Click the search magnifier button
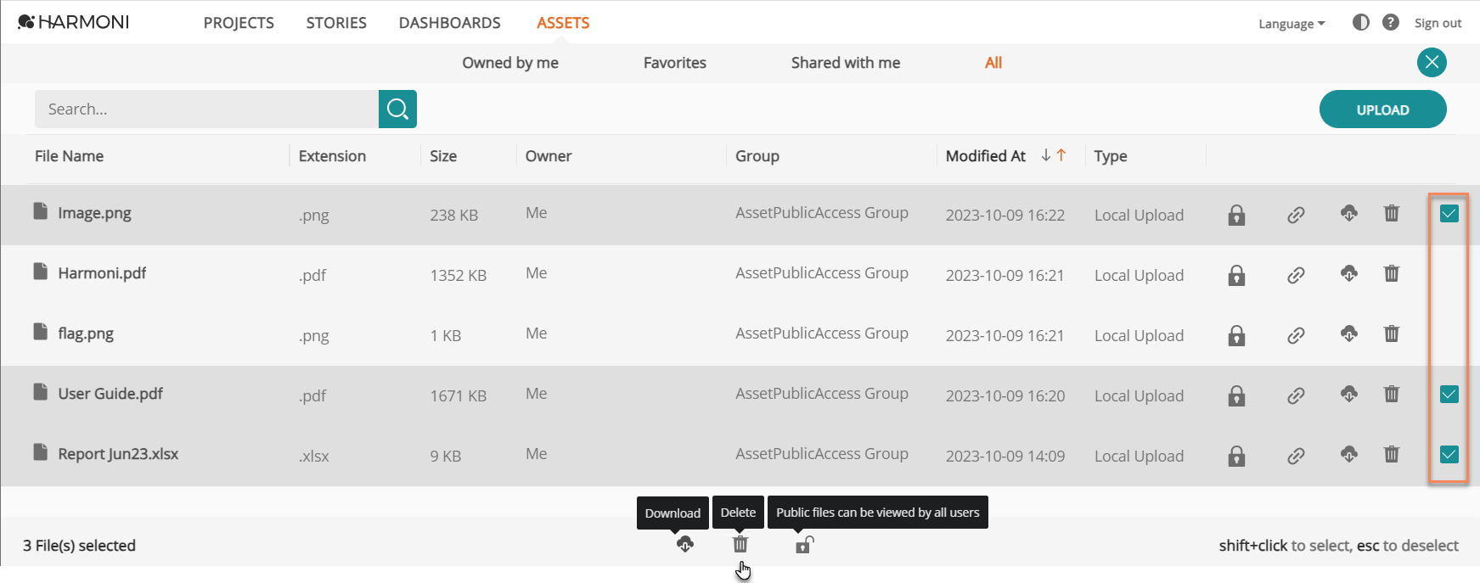The image size is (1480, 583). click(x=397, y=109)
